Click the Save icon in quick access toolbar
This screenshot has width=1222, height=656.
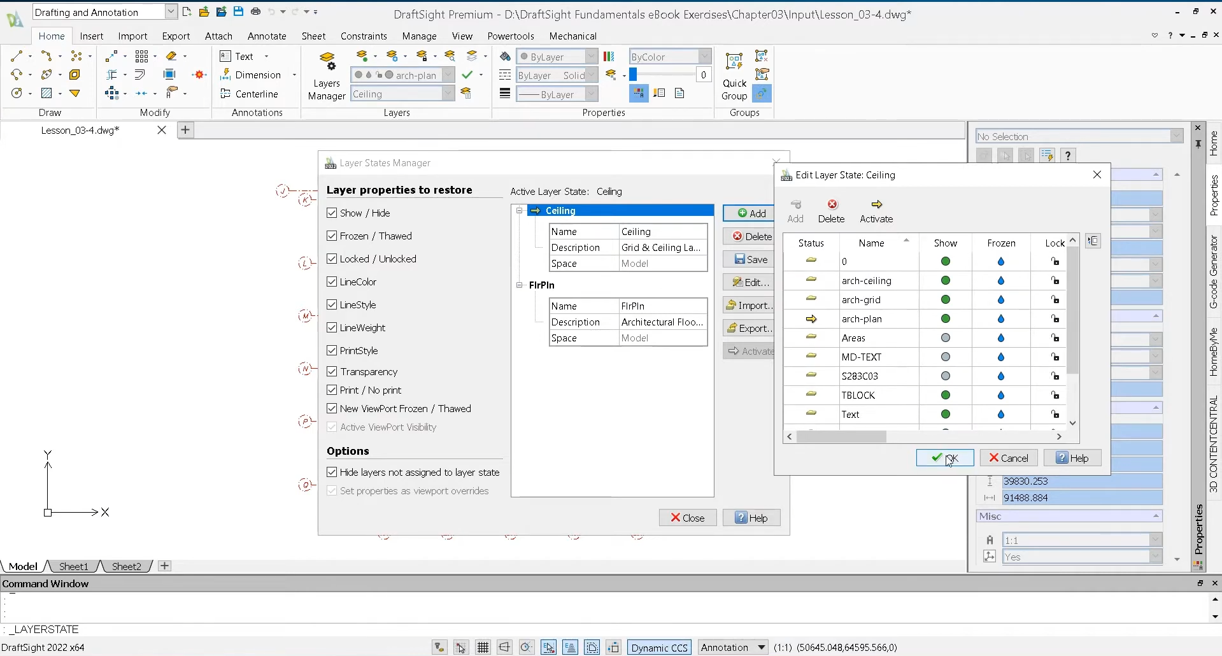pos(238,11)
